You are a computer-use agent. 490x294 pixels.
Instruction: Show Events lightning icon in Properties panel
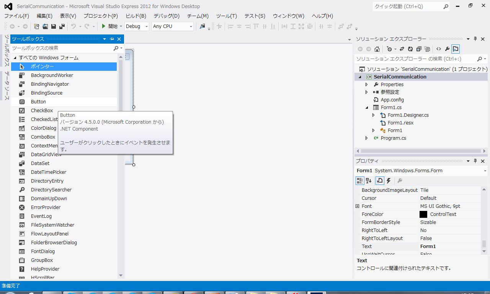(x=389, y=181)
